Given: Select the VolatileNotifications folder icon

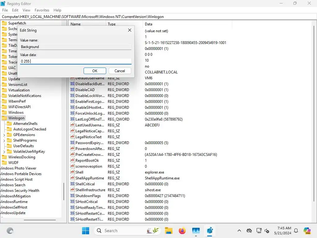Looking at the screenshot, I should click(x=4, y=96).
